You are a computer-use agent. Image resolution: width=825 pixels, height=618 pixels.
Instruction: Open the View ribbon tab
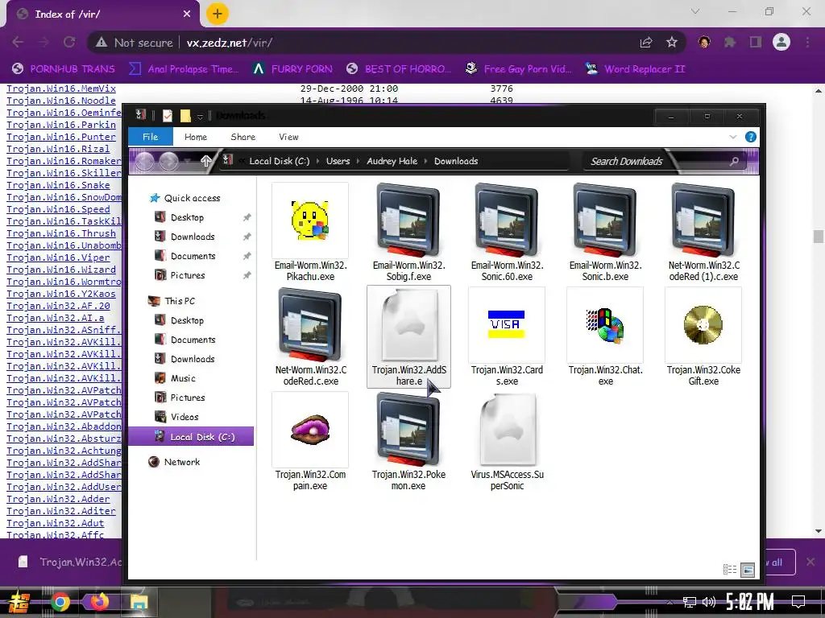pos(288,137)
